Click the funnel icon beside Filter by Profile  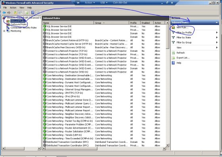[x=173, y=33]
